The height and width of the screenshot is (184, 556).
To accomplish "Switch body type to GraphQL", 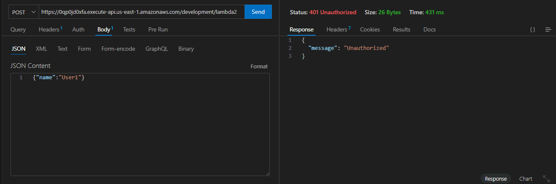I will coord(156,49).
